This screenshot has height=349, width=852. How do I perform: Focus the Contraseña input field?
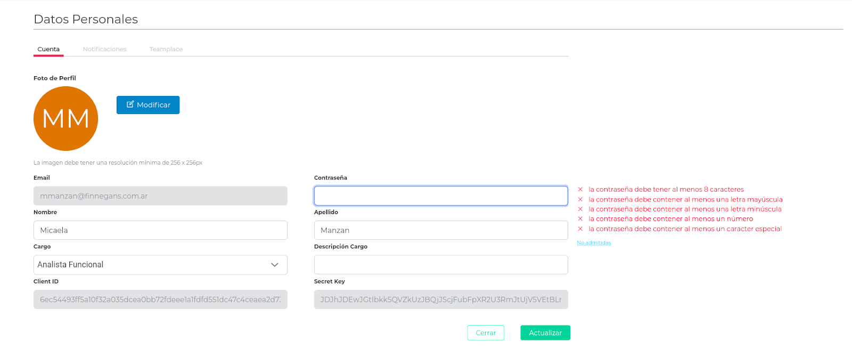[x=441, y=196]
